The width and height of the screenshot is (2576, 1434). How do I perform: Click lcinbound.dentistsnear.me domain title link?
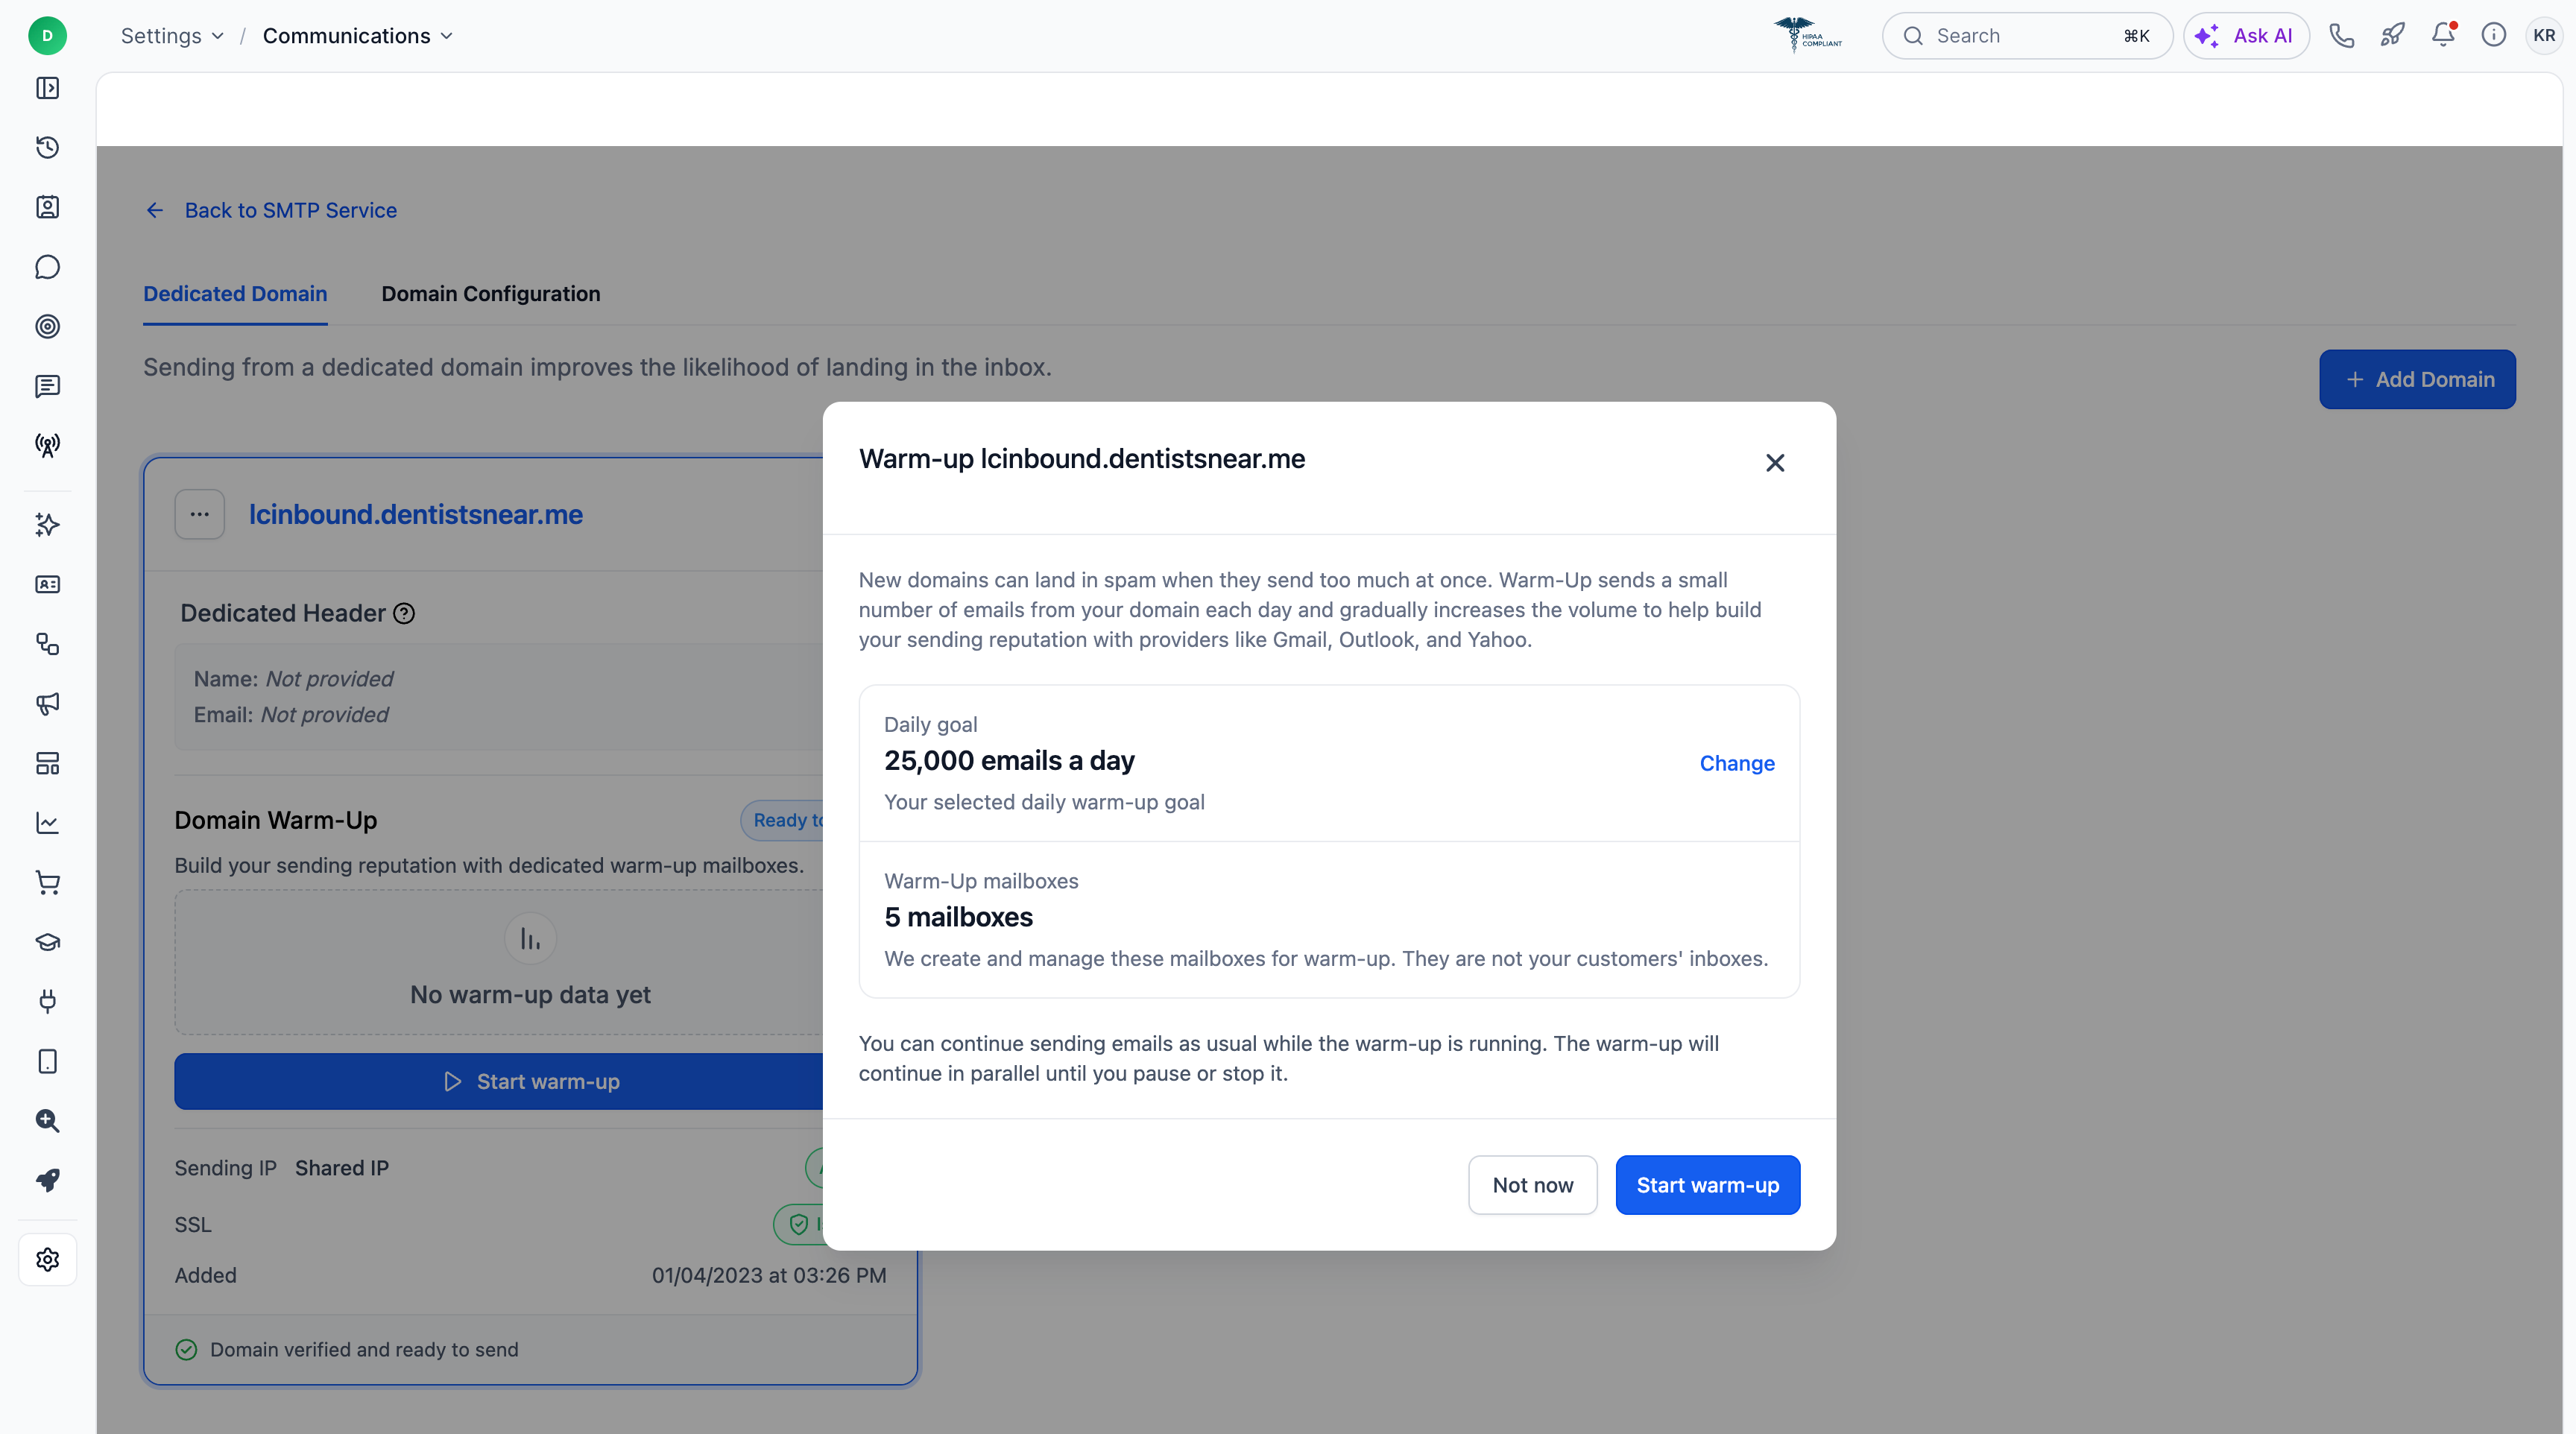pyautogui.click(x=416, y=515)
